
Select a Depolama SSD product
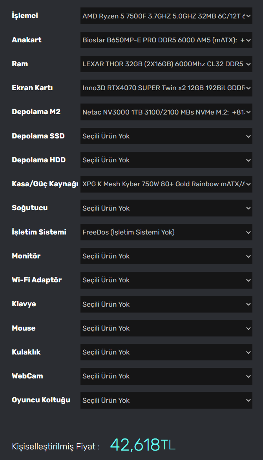(166, 136)
